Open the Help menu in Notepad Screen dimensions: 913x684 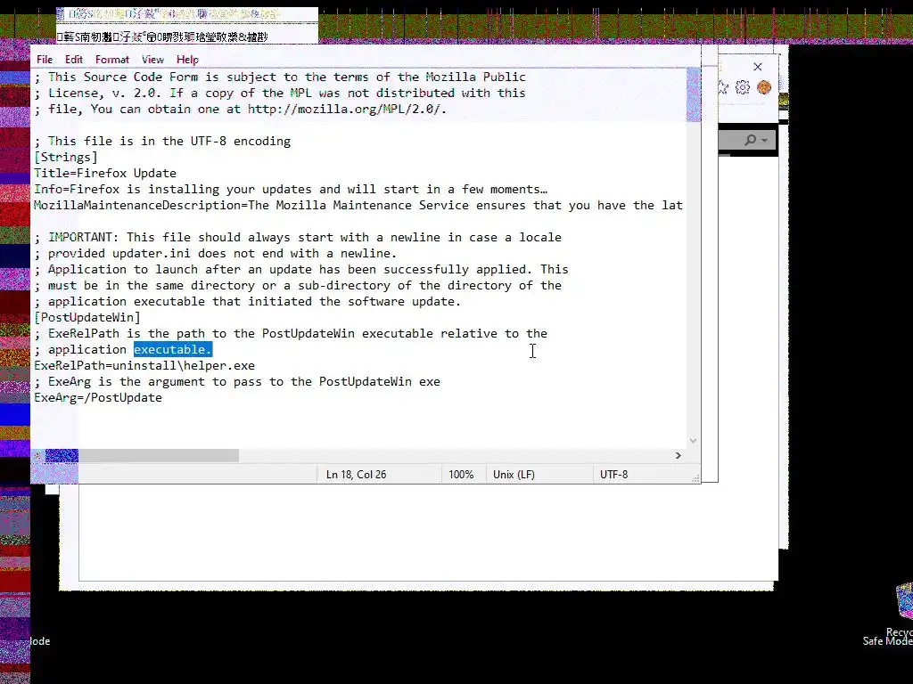(187, 60)
